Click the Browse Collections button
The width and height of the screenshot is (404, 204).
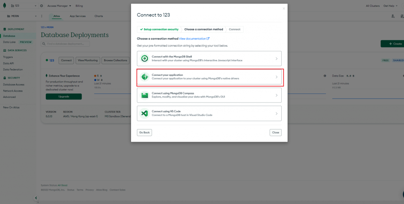click(116, 60)
